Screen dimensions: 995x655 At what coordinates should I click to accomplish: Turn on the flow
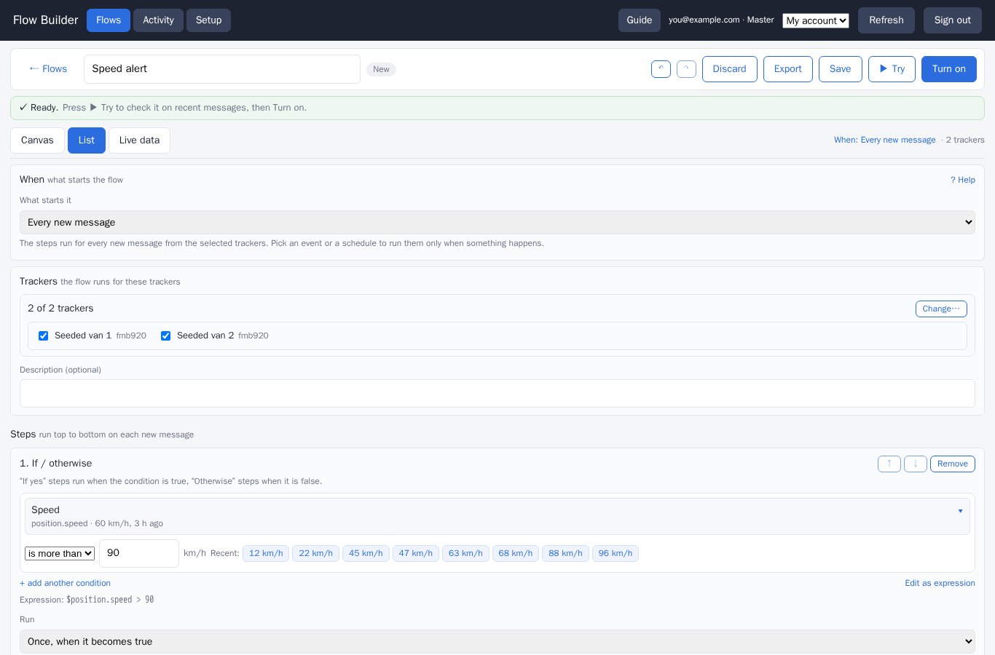tap(949, 69)
